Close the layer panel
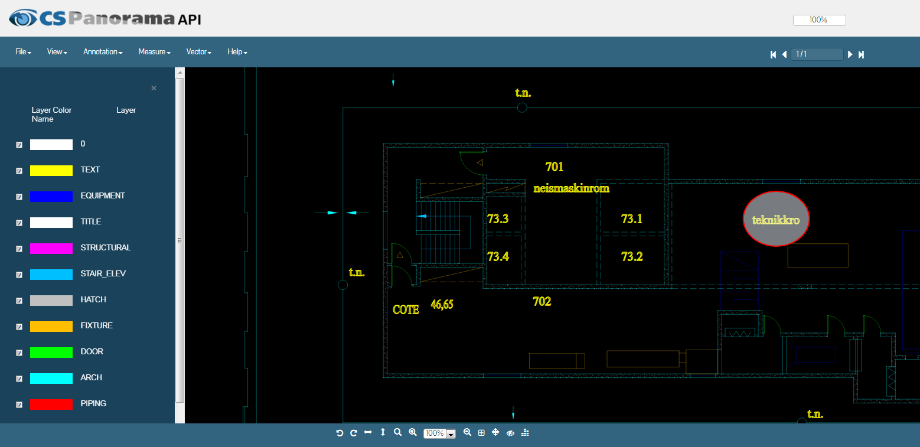920x447 pixels. (x=154, y=88)
